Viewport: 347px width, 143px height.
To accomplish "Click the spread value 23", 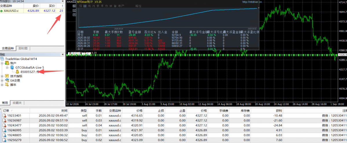I will point(61,11).
